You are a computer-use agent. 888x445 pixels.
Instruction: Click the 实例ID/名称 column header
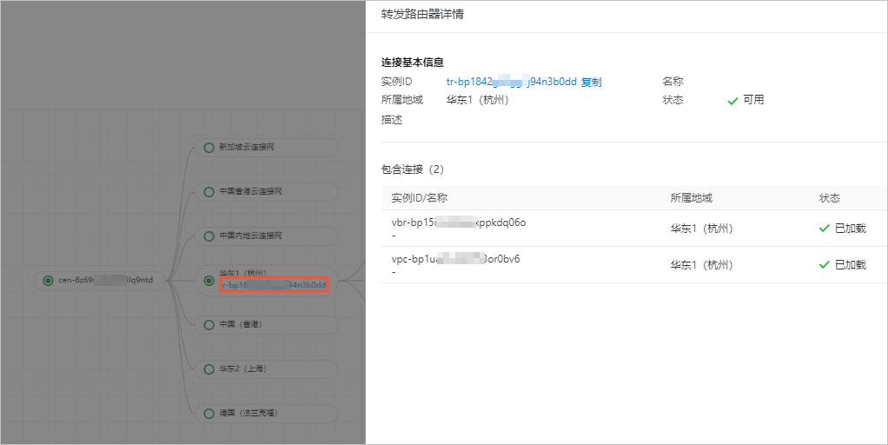(x=420, y=197)
